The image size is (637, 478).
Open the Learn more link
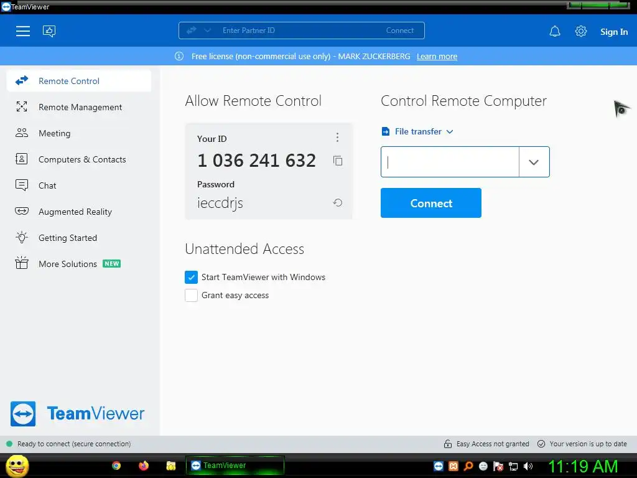pyautogui.click(x=437, y=57)
